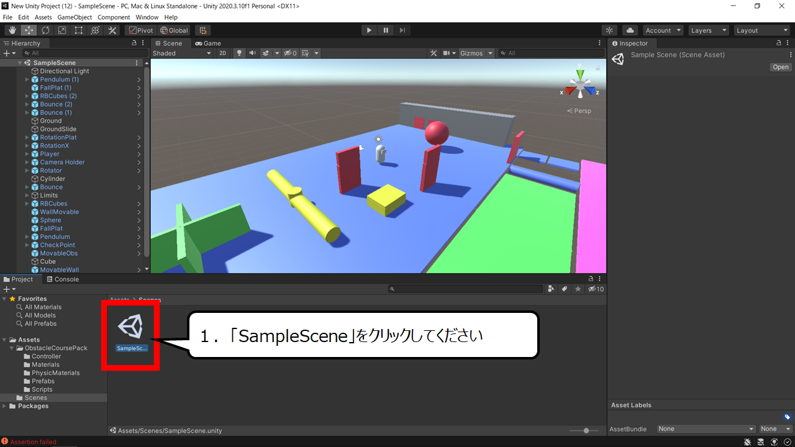
Task: Click Project create plus button
Action: [9, 289]
